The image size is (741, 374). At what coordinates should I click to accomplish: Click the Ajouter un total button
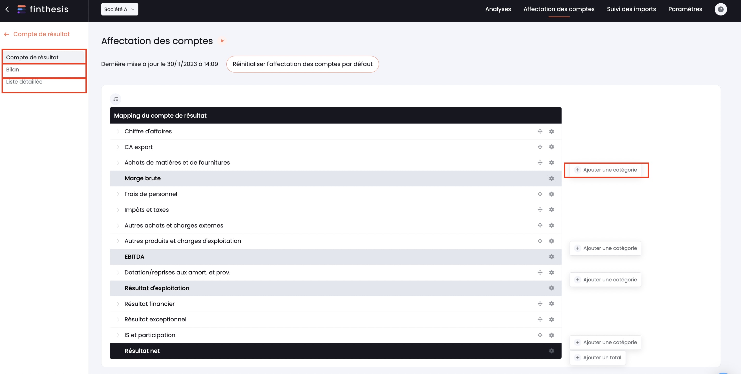tap(597, 357)
